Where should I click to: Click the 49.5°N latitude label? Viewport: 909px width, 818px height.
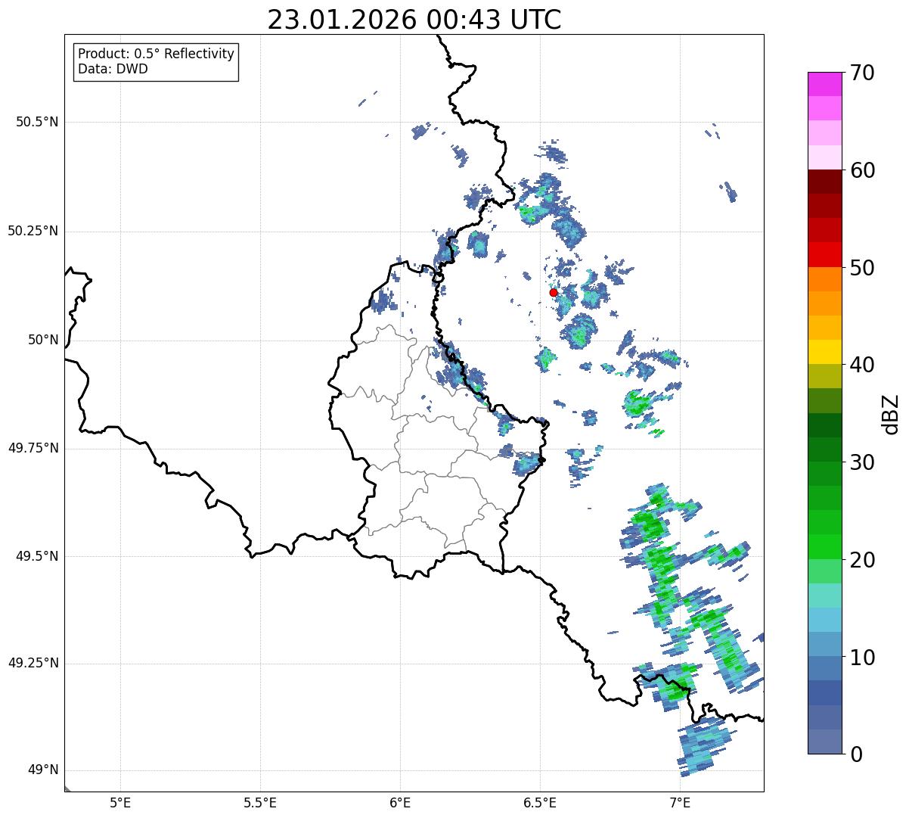36,556
